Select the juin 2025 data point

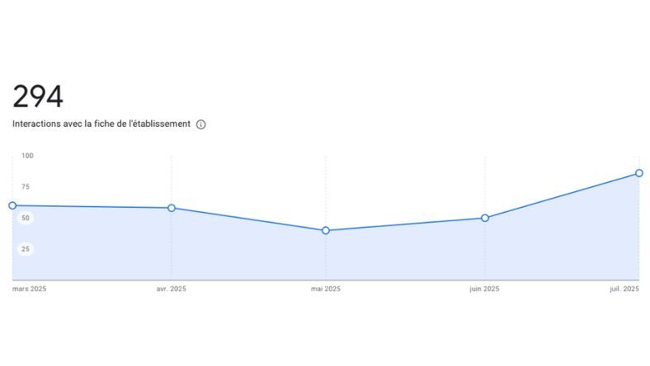(x=485, y=218)
